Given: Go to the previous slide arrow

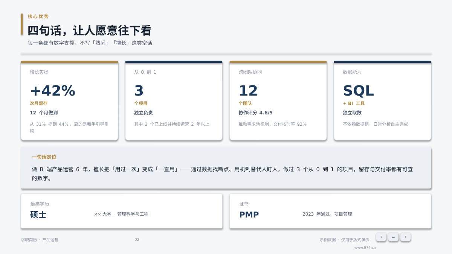Looking at the screenshot, I should click(x=381, y=237).
